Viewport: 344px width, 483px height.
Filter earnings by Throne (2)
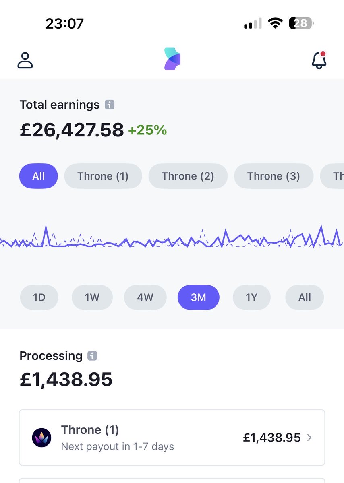tap(188, 176)
